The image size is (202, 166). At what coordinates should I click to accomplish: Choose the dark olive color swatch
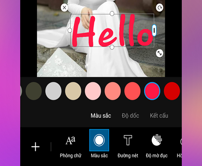(x=34, y=91)
